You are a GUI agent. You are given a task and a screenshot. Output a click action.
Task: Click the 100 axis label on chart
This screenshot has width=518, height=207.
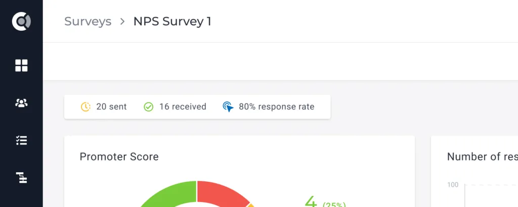click(453, 185)
